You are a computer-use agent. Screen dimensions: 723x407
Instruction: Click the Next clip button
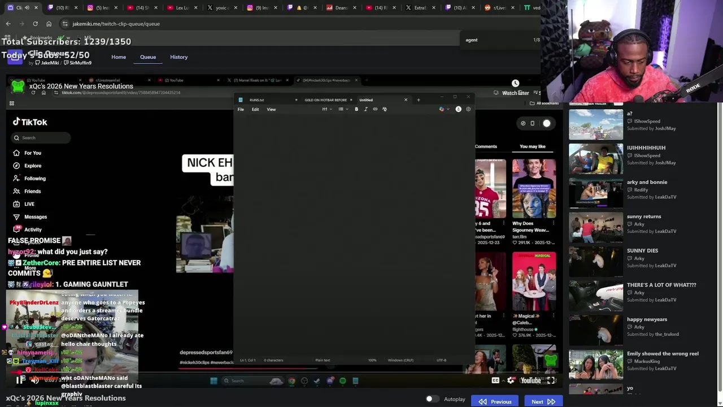[x=543, y=401]
